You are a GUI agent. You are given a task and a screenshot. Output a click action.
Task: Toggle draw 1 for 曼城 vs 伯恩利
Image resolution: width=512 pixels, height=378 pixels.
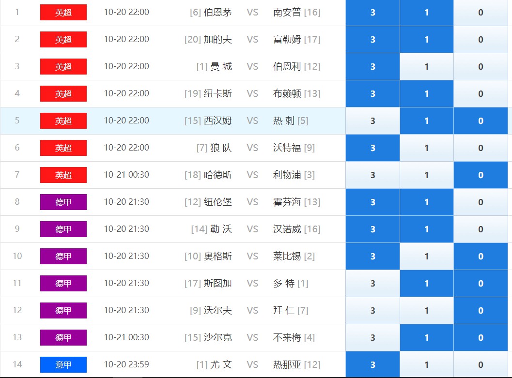[426, 66]
